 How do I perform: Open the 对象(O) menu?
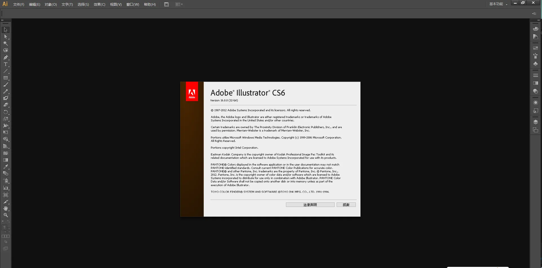pyautogui.click(x=51, y=5)
